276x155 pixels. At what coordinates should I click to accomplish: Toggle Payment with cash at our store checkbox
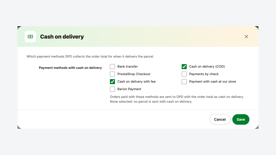point(184,82)
